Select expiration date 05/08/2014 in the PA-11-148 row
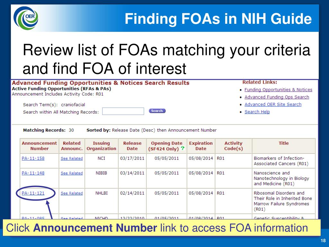 point(201,173)
